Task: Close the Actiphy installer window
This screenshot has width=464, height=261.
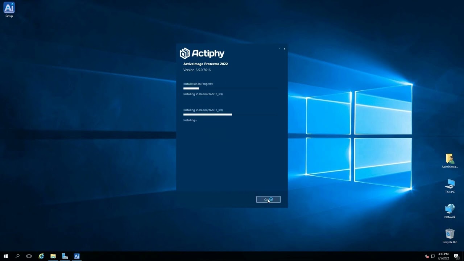Action: click(285, 49)
